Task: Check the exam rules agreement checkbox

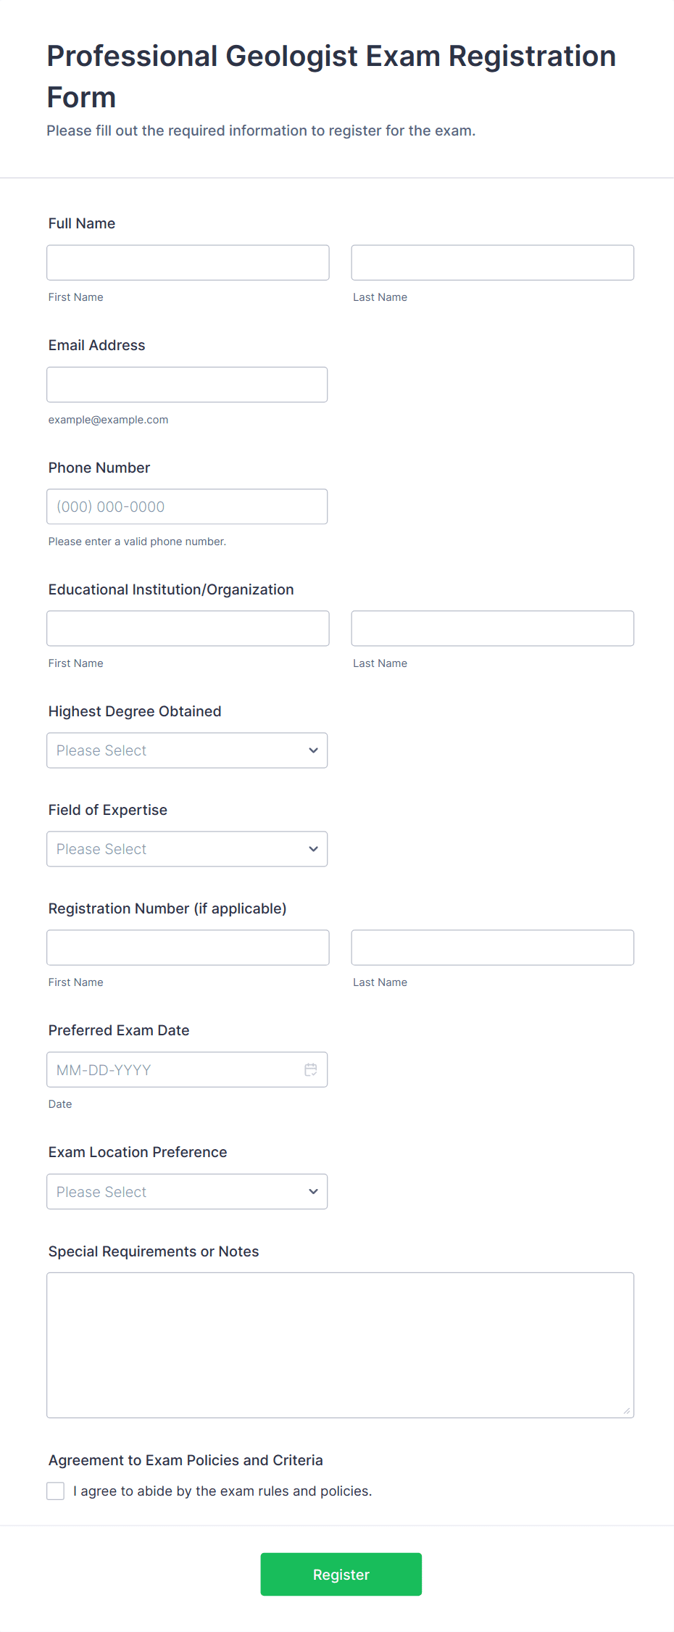Action: tap(56, 1491)
